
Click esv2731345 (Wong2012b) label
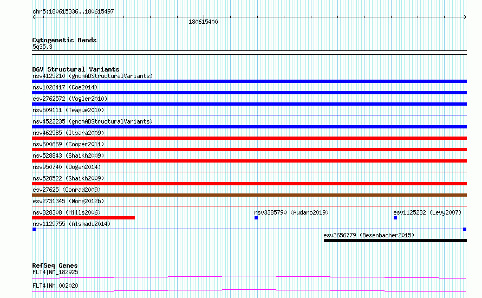click(x=68, y=201)
